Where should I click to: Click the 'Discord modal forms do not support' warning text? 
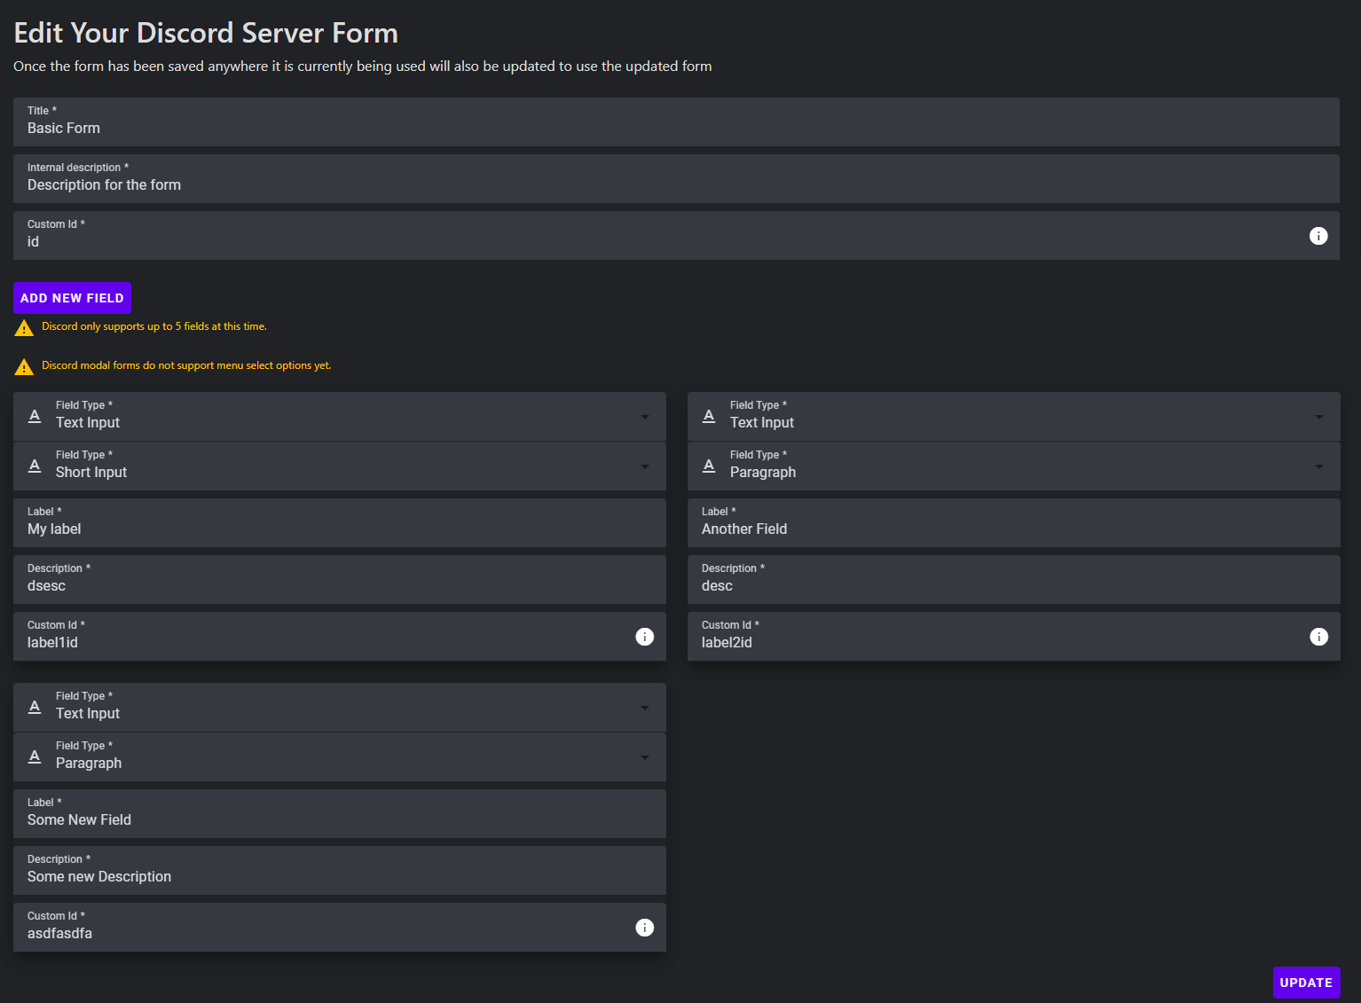click(x=186, y=365)
